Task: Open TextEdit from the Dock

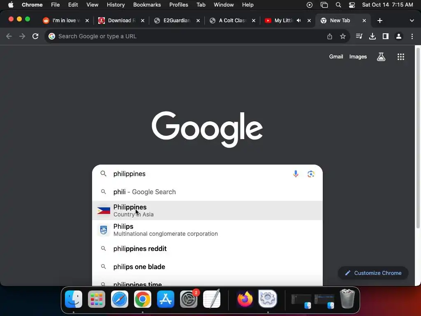Action: (212, 299)
